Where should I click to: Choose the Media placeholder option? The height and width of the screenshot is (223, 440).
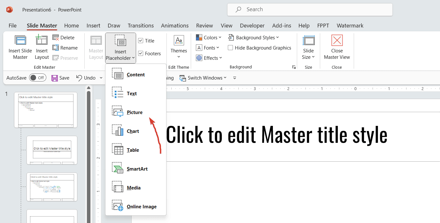(134, 188)
